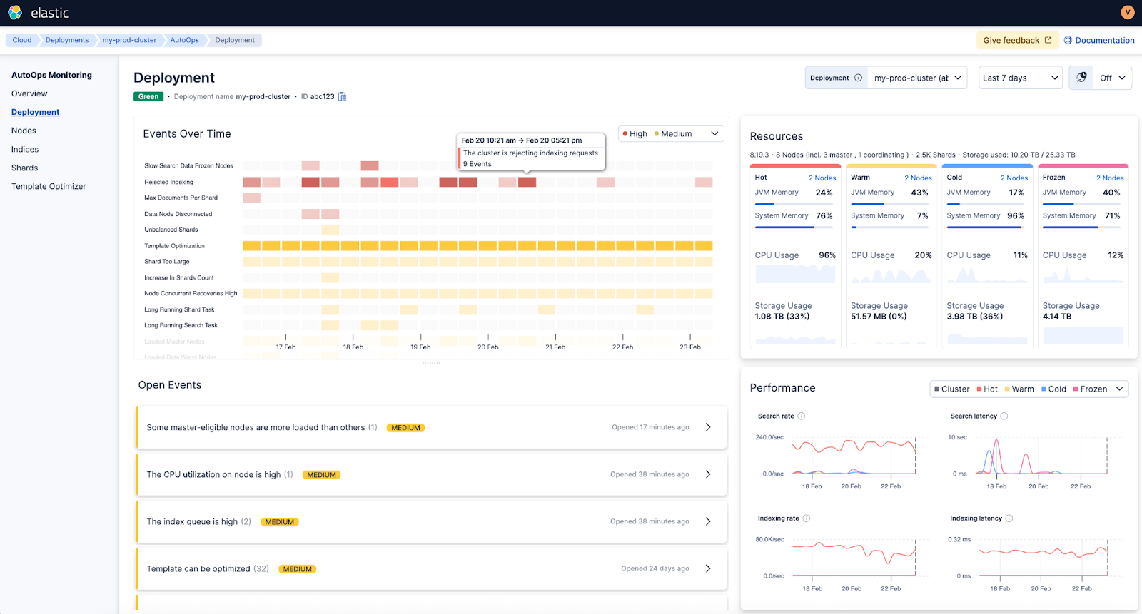Go to Template Optimizer in sidebar
The height and width of the screenshot is (614, 1142).
49,186
